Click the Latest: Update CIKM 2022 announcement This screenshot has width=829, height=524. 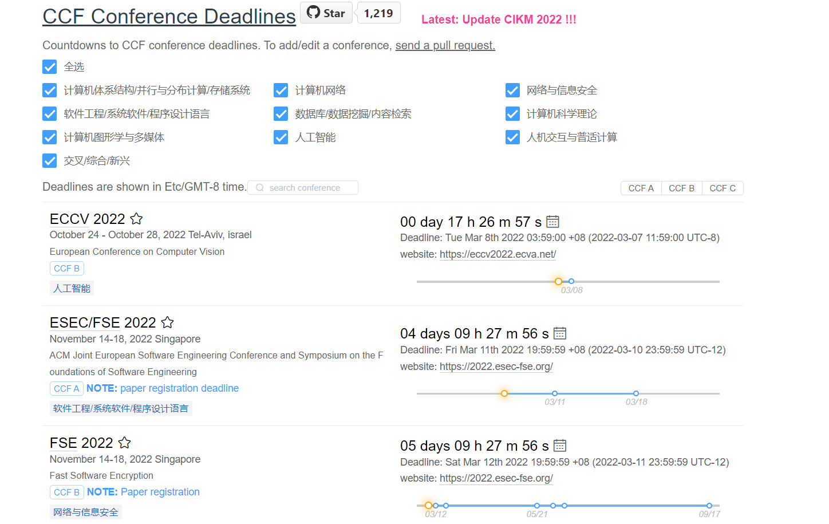pyautogui.click(x=499, y=19)
